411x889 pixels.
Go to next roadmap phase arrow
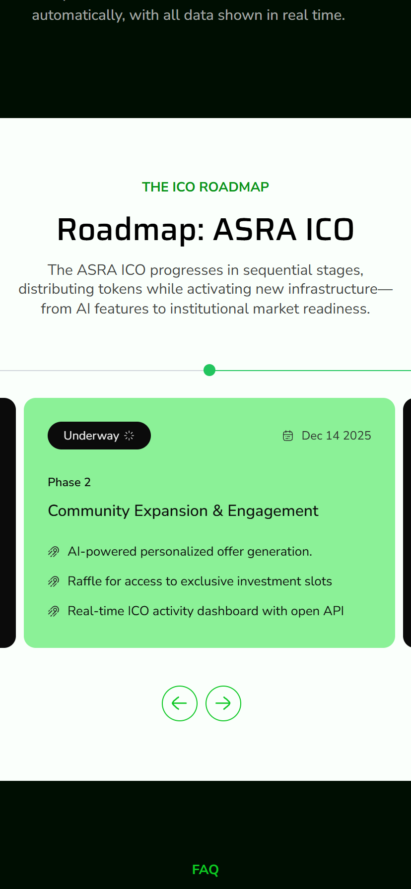pos(223,703)
